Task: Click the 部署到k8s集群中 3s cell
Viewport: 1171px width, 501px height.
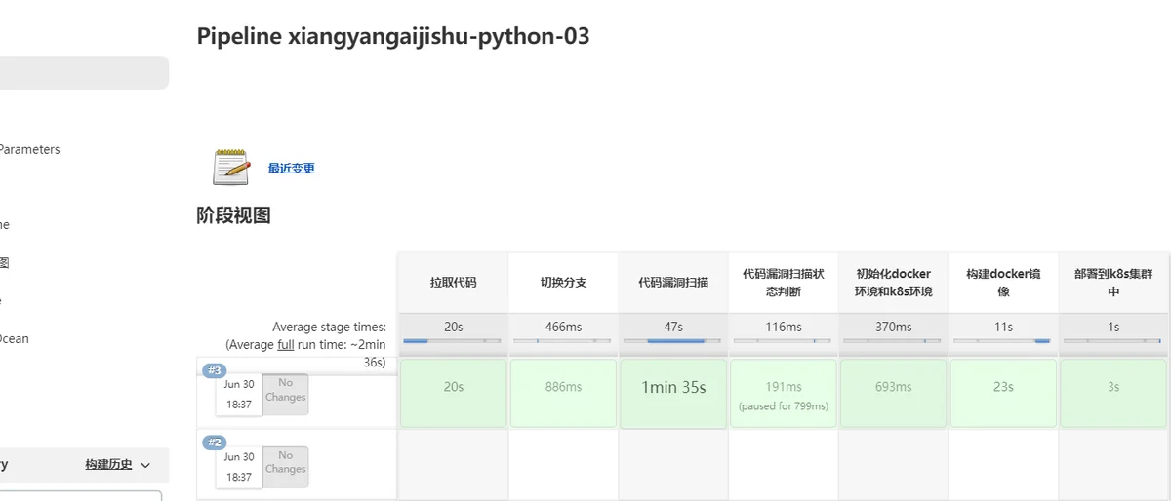Action: 1113,393
